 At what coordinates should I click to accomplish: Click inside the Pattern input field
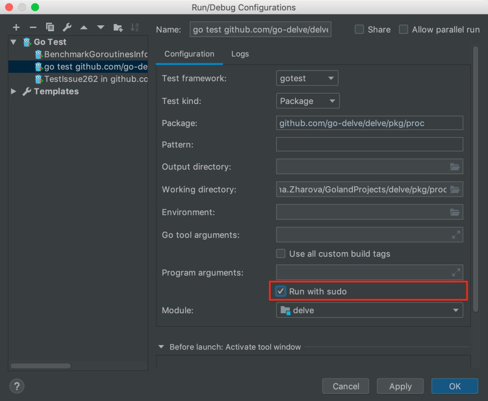click(369, 145)
